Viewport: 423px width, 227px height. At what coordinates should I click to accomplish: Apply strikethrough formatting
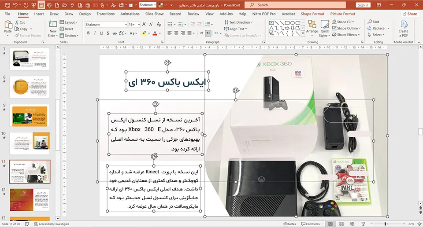coord(115,33)
